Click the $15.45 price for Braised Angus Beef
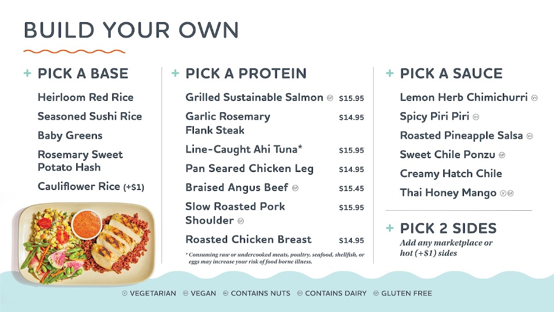This screenshot has height=312, width=554. tap(351, 189)
